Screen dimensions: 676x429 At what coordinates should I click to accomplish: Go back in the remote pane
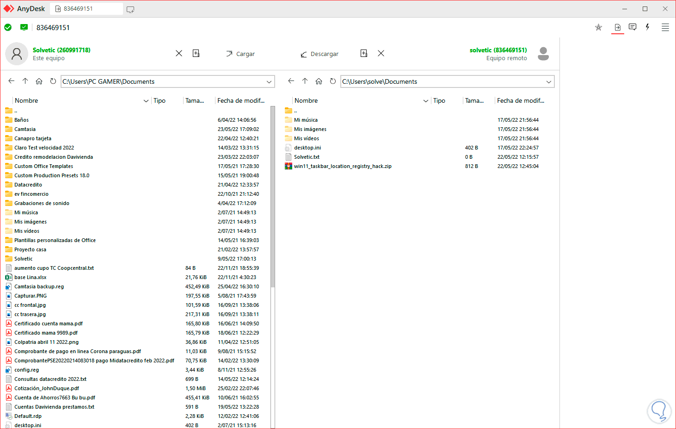coord(291,81)
